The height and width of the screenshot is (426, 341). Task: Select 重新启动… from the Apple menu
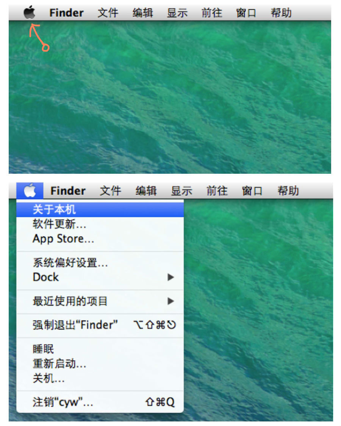[100, 363]
